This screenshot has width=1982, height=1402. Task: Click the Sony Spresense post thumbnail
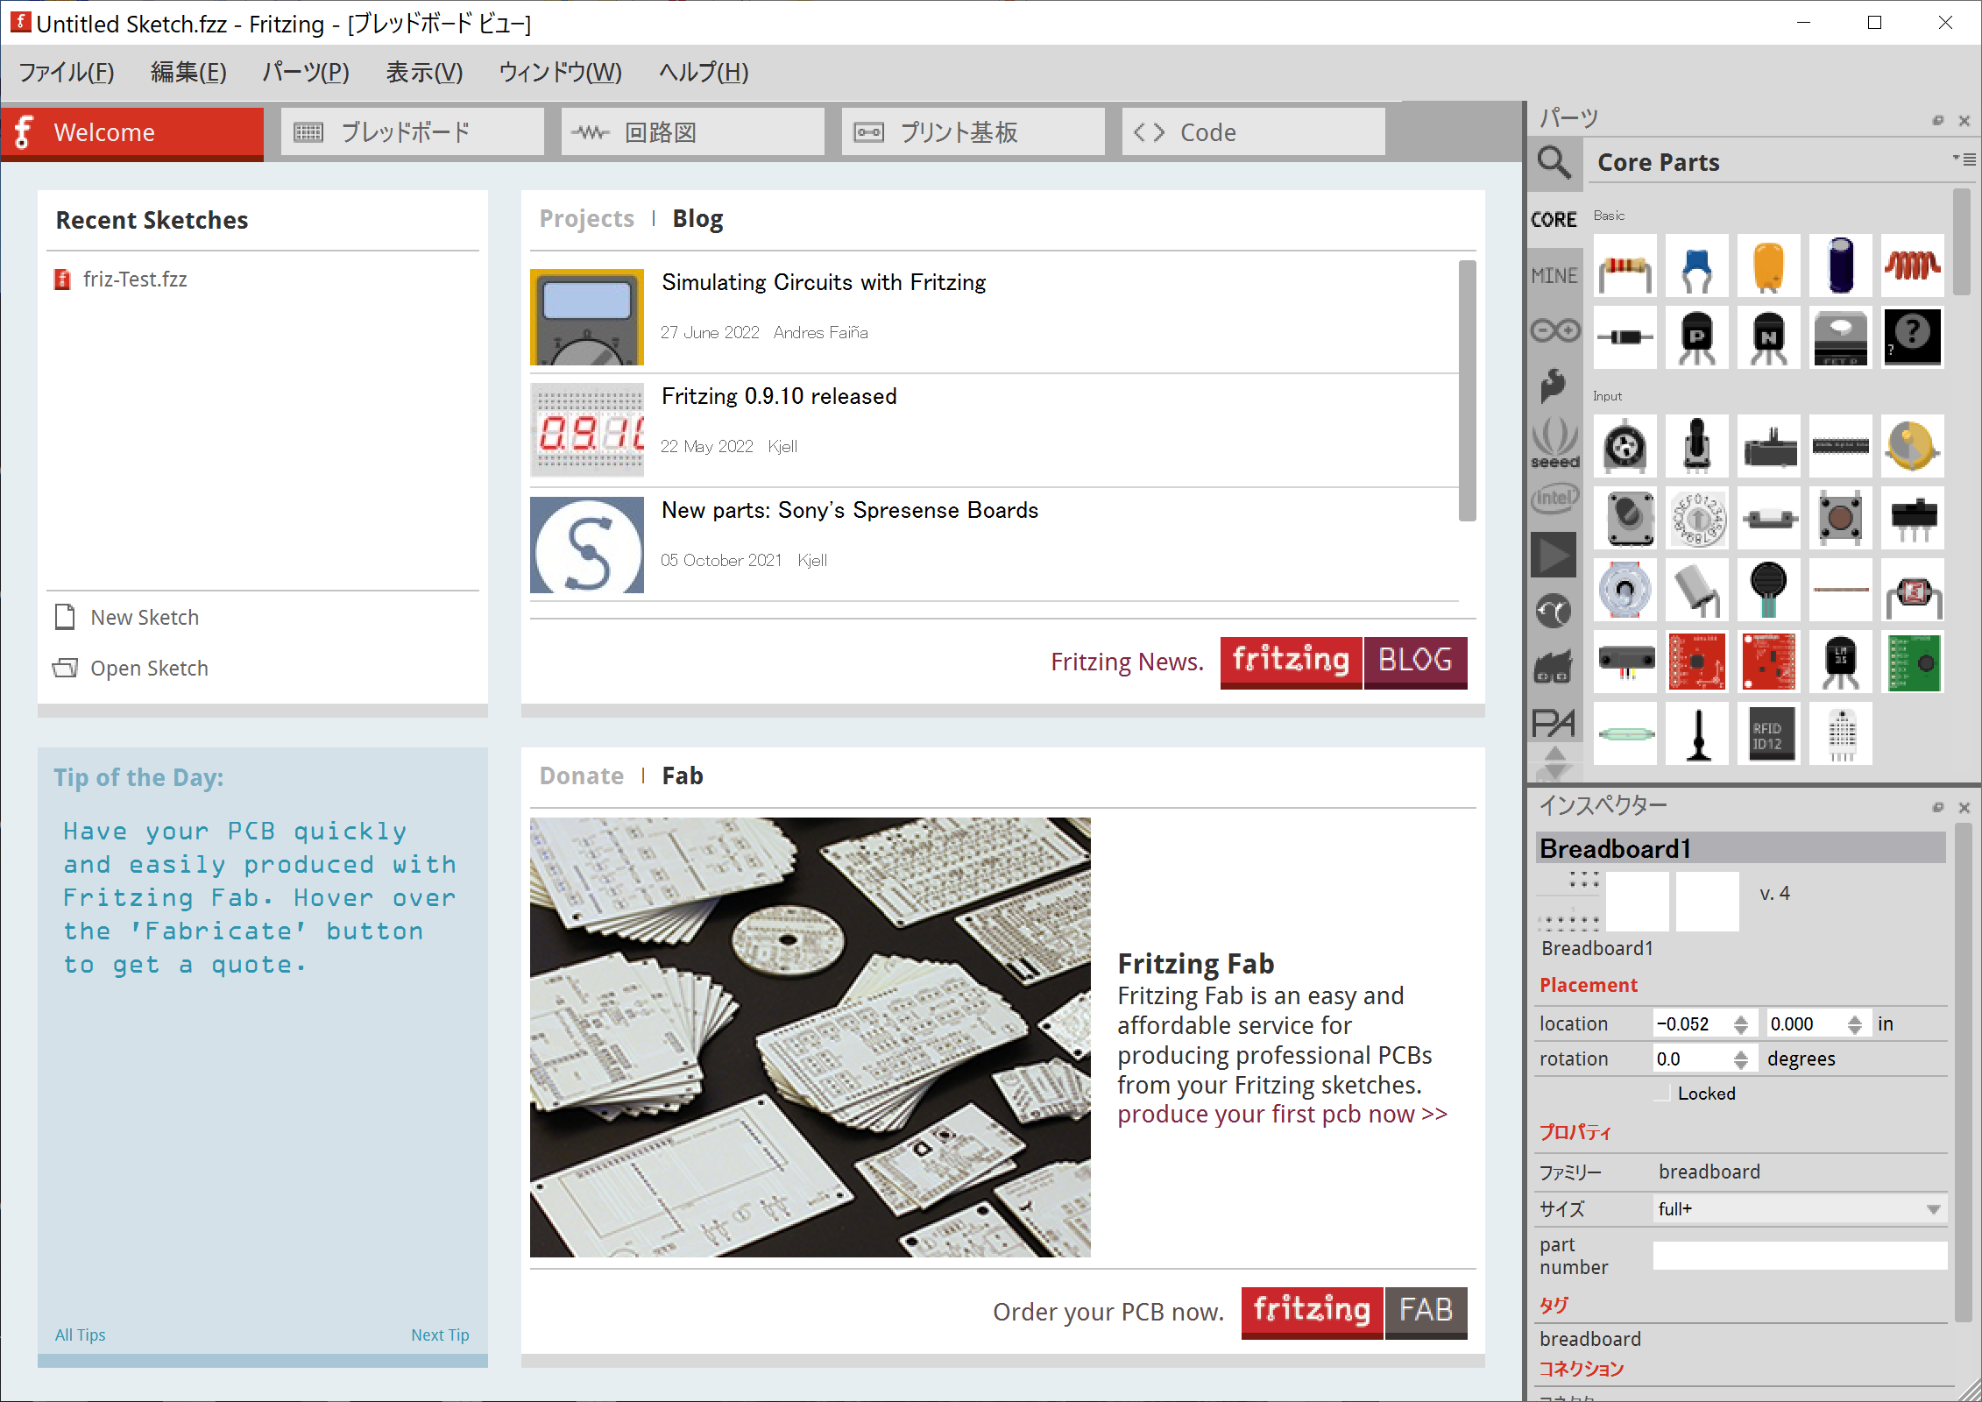[x=587, y=545]
